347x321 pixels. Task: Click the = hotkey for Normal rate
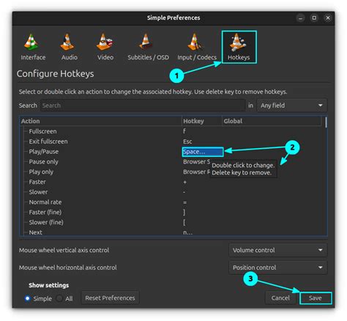tap(184, 202)
